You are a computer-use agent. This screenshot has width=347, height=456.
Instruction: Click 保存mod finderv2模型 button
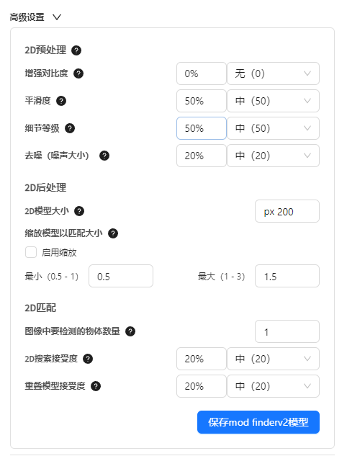(258, 422)
